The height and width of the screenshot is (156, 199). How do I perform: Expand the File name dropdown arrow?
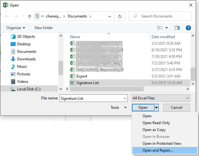[x=125, y=98]
